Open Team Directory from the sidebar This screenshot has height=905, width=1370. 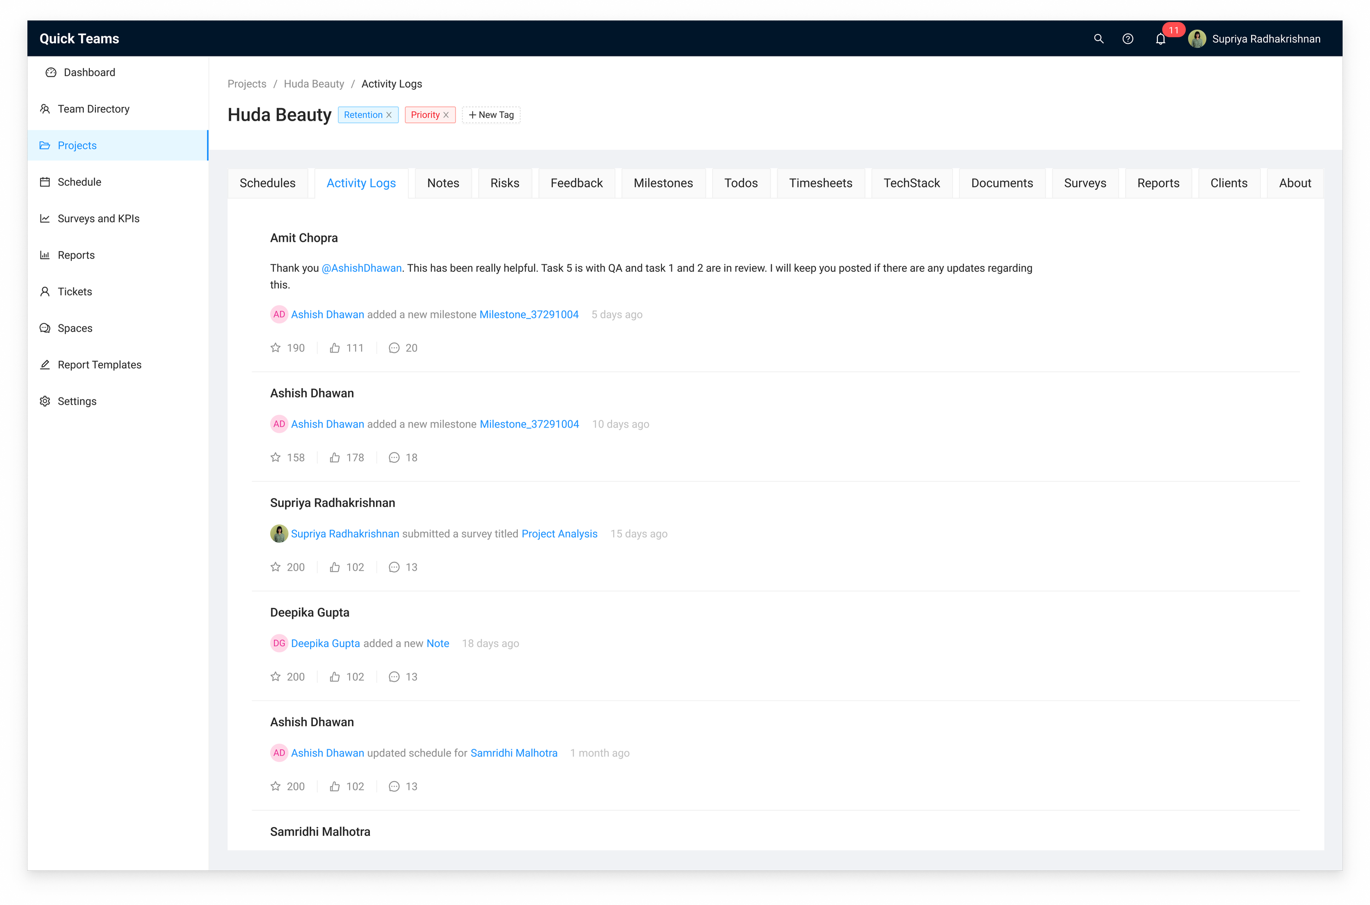click(94, 109)
